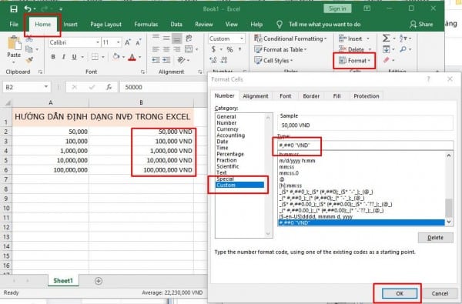Click the Find & Select magnifier icon
This screenshot has height=304, width=462.
403,49
